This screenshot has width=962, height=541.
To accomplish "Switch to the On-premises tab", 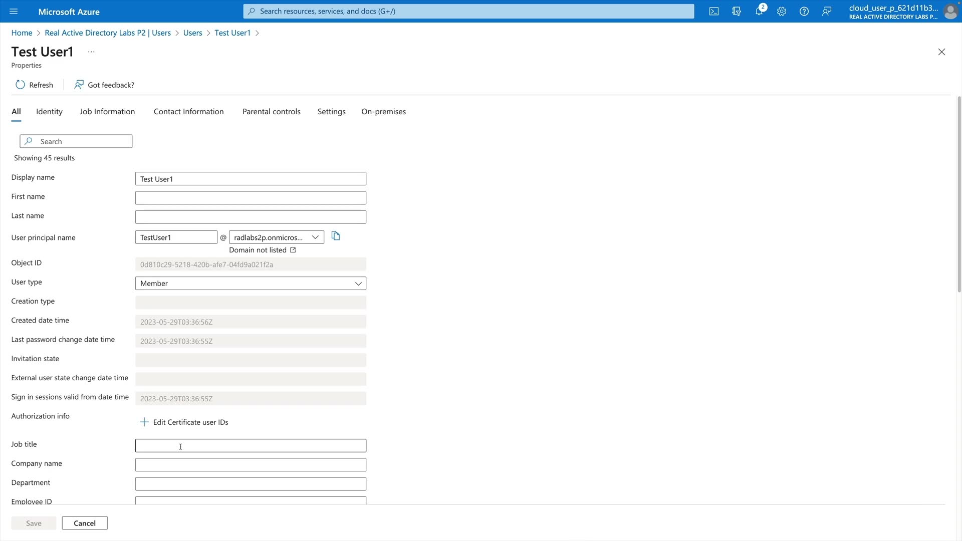I will [383, 112].
